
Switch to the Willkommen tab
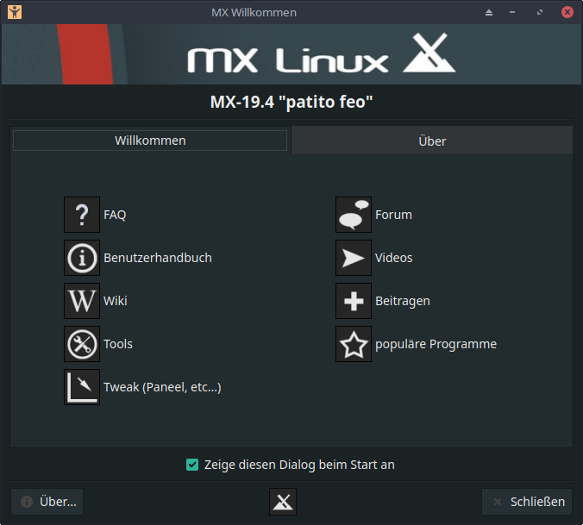(x=150, y=141)
